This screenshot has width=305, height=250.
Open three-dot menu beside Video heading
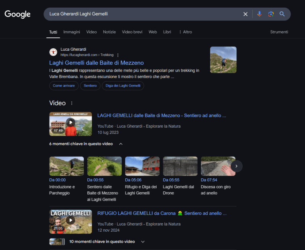pyautogui.click(x=72, y=103)
